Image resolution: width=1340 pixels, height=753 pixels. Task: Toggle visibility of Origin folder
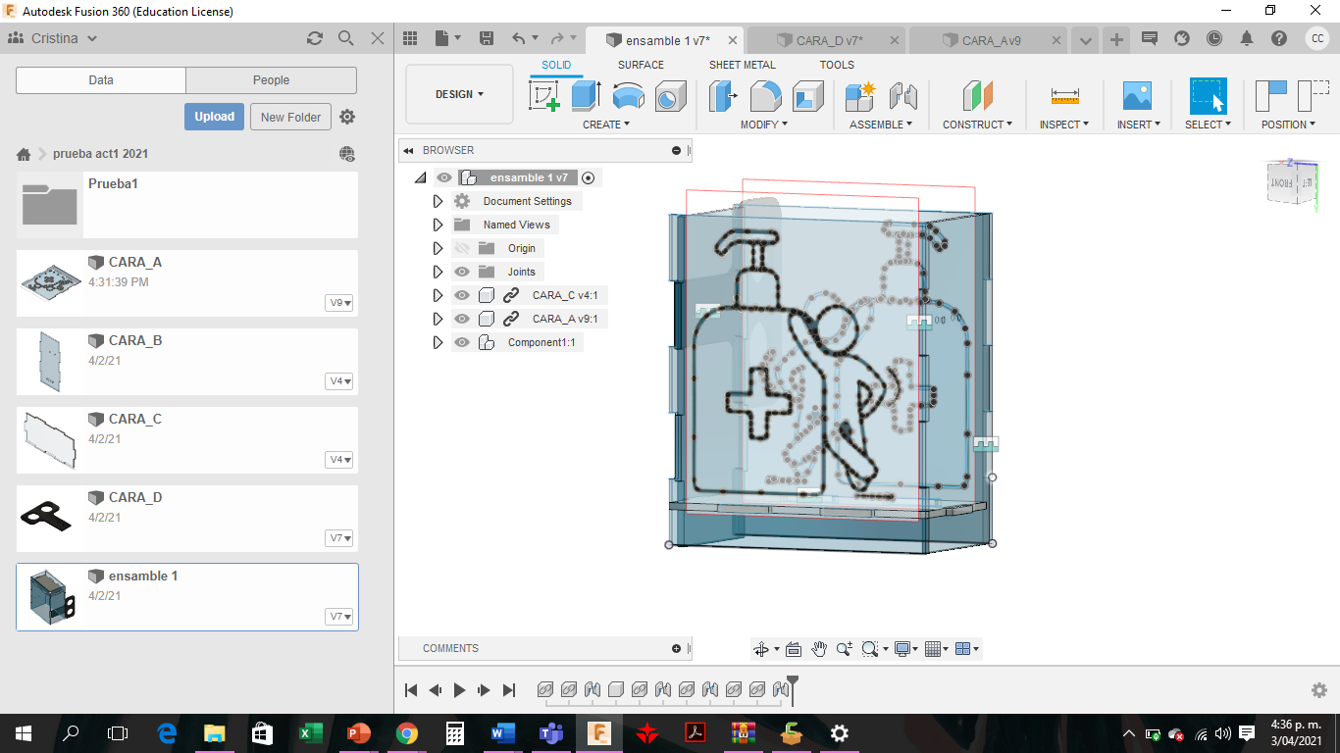[x=462, y=248]
